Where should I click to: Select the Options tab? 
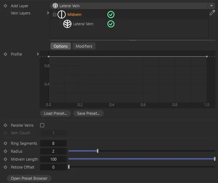tap(61, 46)
